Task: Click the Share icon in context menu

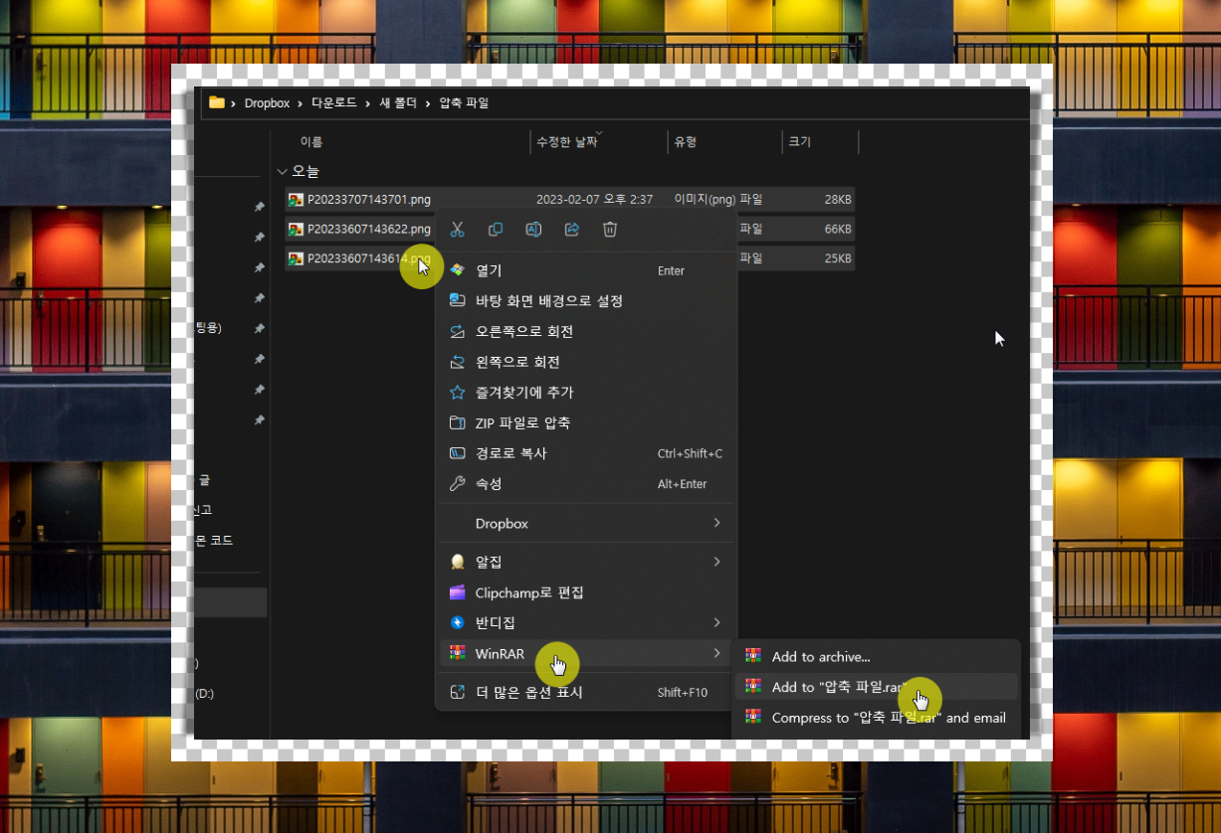Action: (572, 230)
